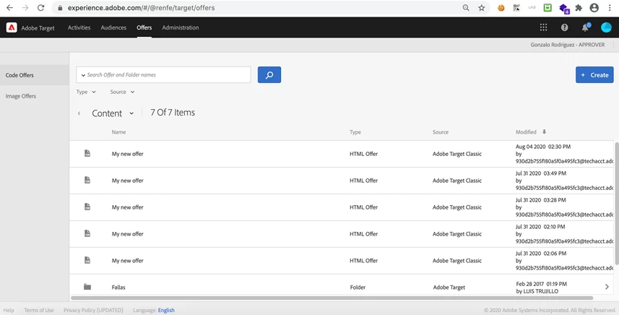Open the Terms of Use link

[x=39, y=310]
